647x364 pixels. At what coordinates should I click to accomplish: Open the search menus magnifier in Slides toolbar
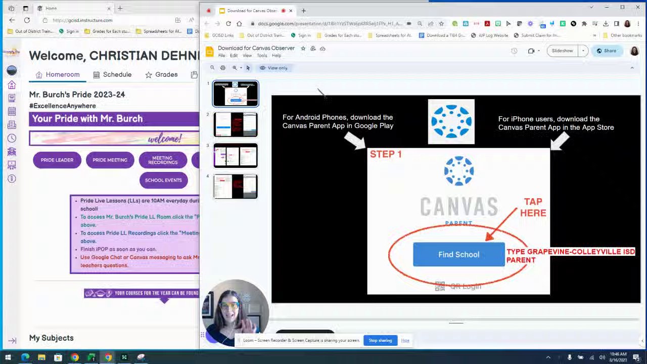coord(212,68)
